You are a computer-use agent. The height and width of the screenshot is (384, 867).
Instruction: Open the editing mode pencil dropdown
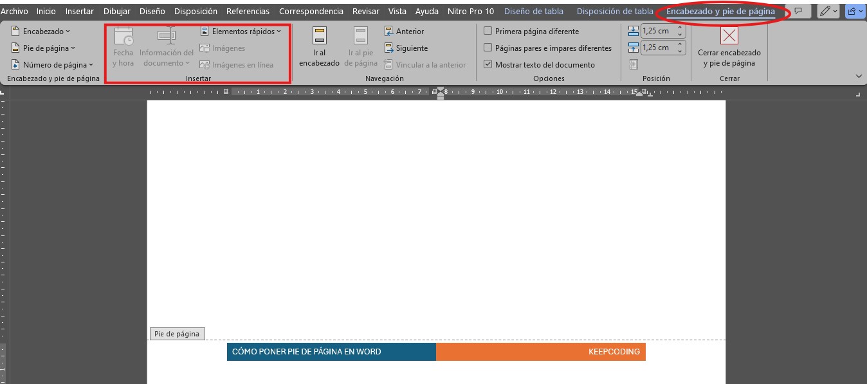[828, 12]
